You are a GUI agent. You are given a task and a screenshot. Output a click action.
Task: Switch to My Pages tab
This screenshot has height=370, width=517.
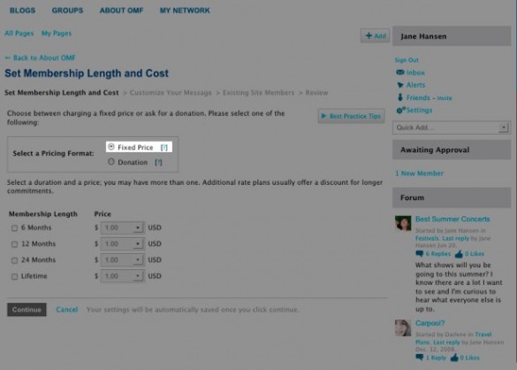point(57,33)
